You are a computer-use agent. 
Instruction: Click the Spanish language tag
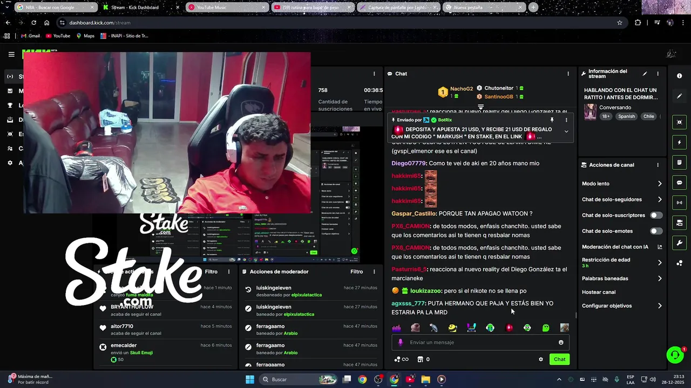pyautogui.click(x=627, y=116)
